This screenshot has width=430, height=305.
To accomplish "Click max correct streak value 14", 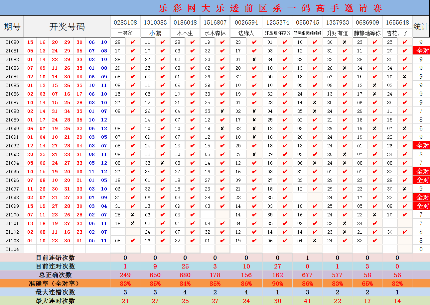I will [x=397, y=301].
